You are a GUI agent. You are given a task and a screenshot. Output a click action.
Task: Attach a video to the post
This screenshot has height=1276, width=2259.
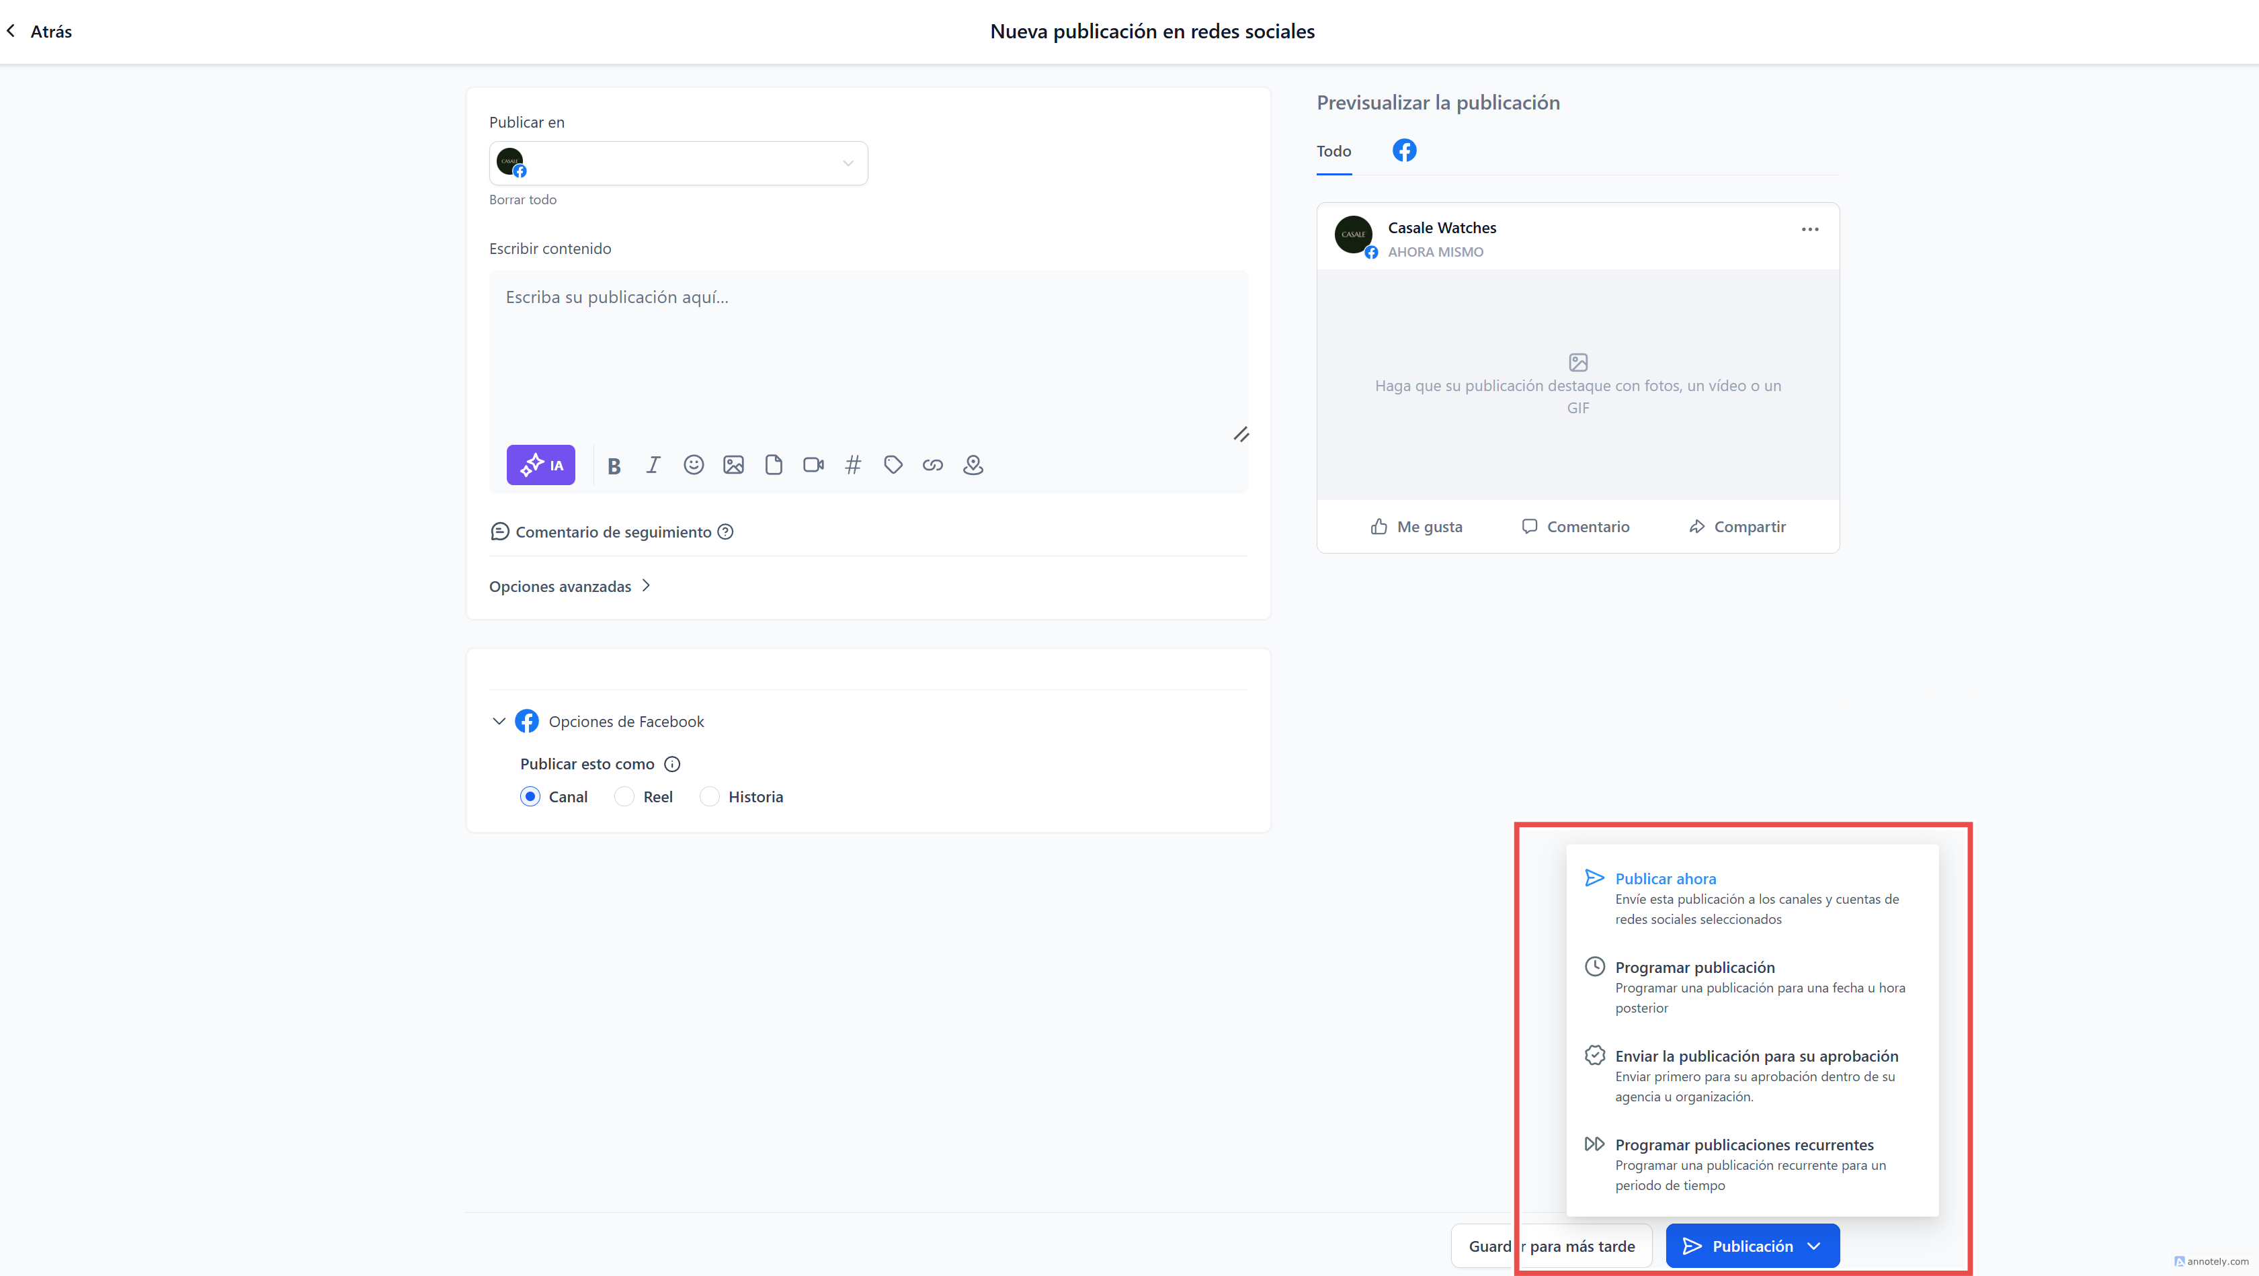coord(813,465)
